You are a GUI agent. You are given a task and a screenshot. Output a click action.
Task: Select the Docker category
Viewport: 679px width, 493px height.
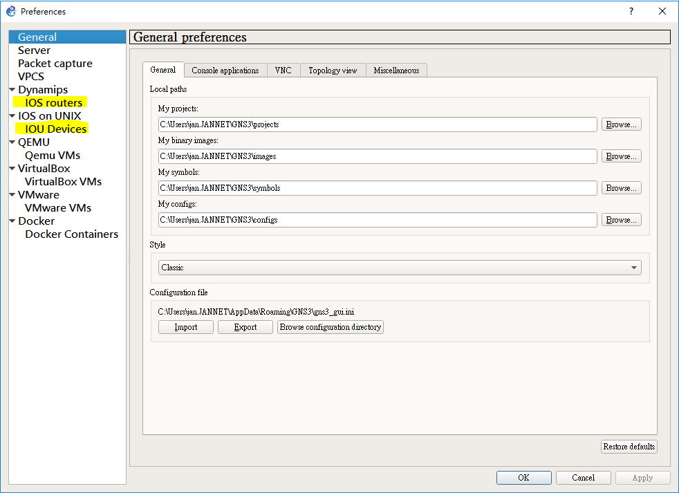tap(37, 221)
